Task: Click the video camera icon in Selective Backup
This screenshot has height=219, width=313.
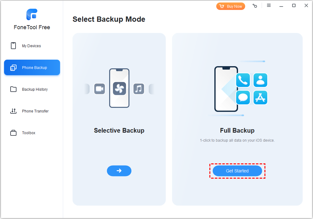Action: pyautogui.click(x=100, y=89)
